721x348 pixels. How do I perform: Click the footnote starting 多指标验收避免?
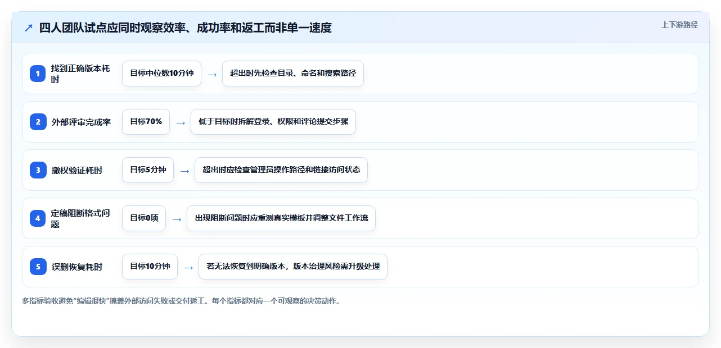181,301
